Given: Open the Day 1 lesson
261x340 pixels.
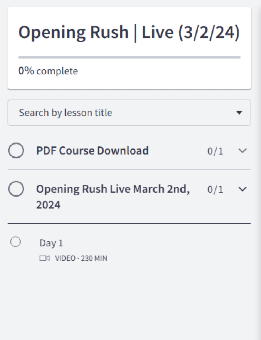Looking at the screenshot, I should tap(51, 243).
